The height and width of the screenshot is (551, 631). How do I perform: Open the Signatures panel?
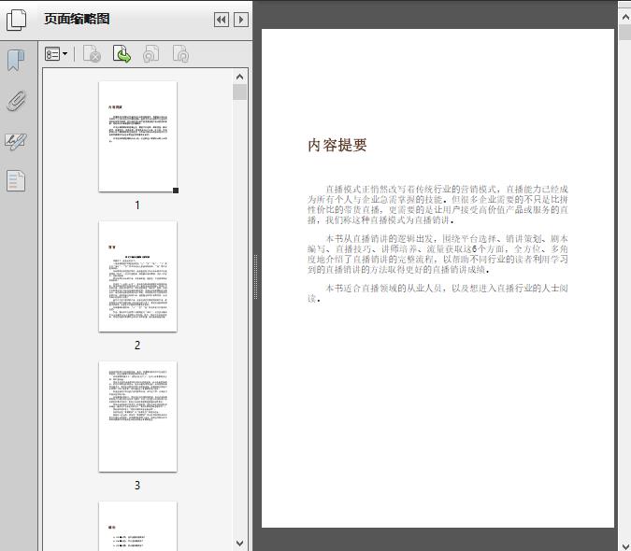pos(16,141)
